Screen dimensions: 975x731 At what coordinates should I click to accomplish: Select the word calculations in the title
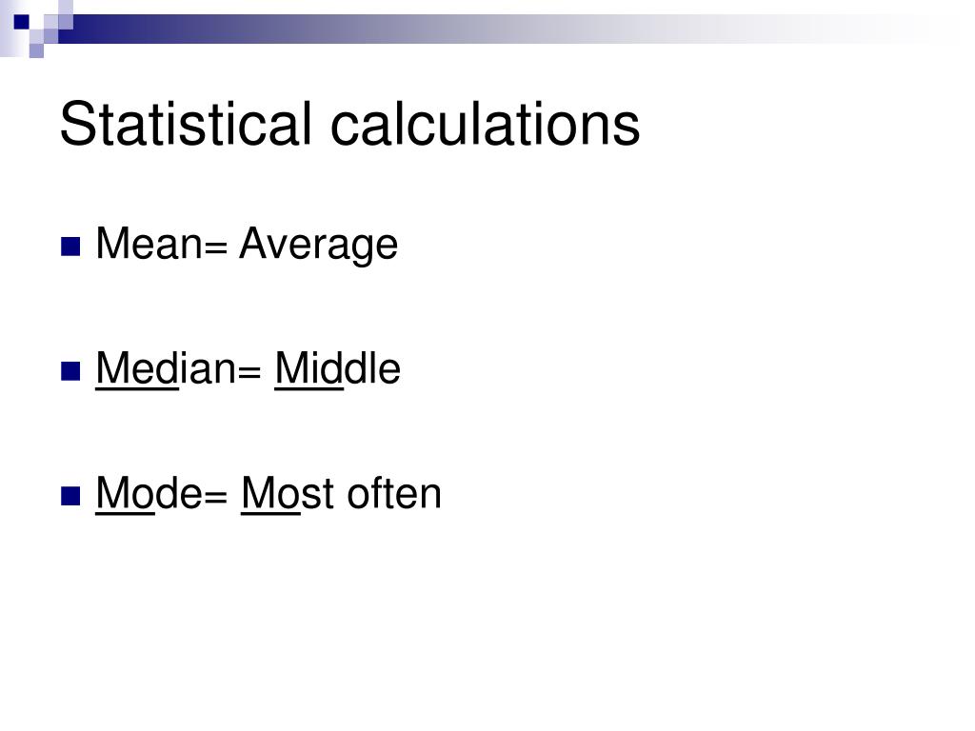(x=485, y=125)
